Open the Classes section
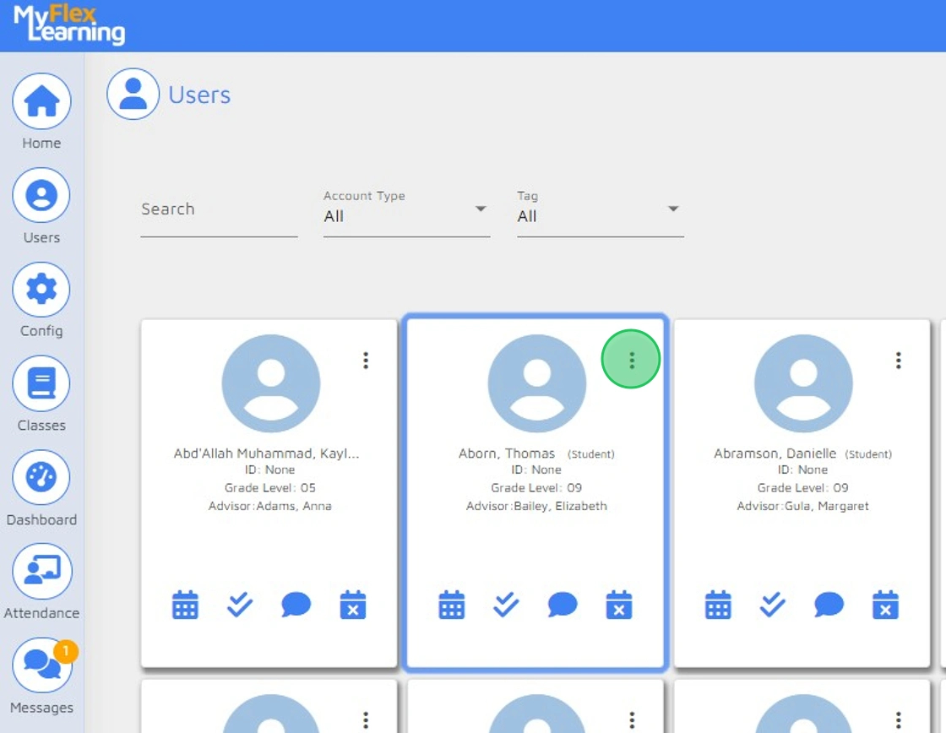The width and height of the screenshot is (946, 733). tap(41, 383)
